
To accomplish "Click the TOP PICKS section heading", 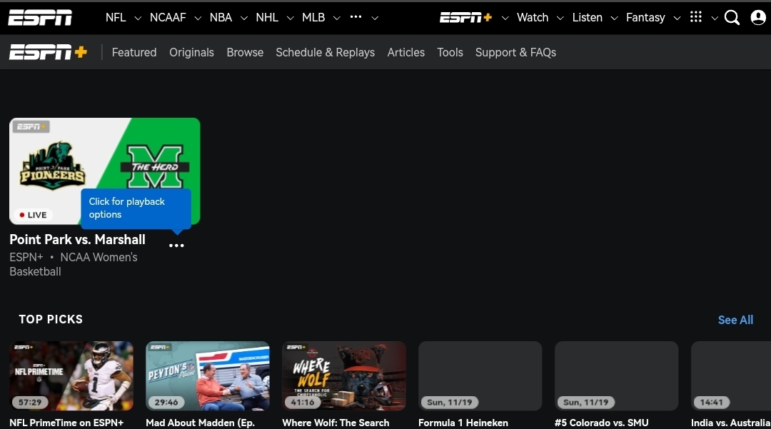I will click(x=51, y=319).
